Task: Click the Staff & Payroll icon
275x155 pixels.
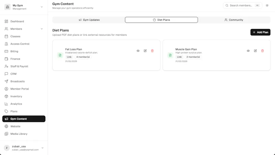Action: pos(6,66)
